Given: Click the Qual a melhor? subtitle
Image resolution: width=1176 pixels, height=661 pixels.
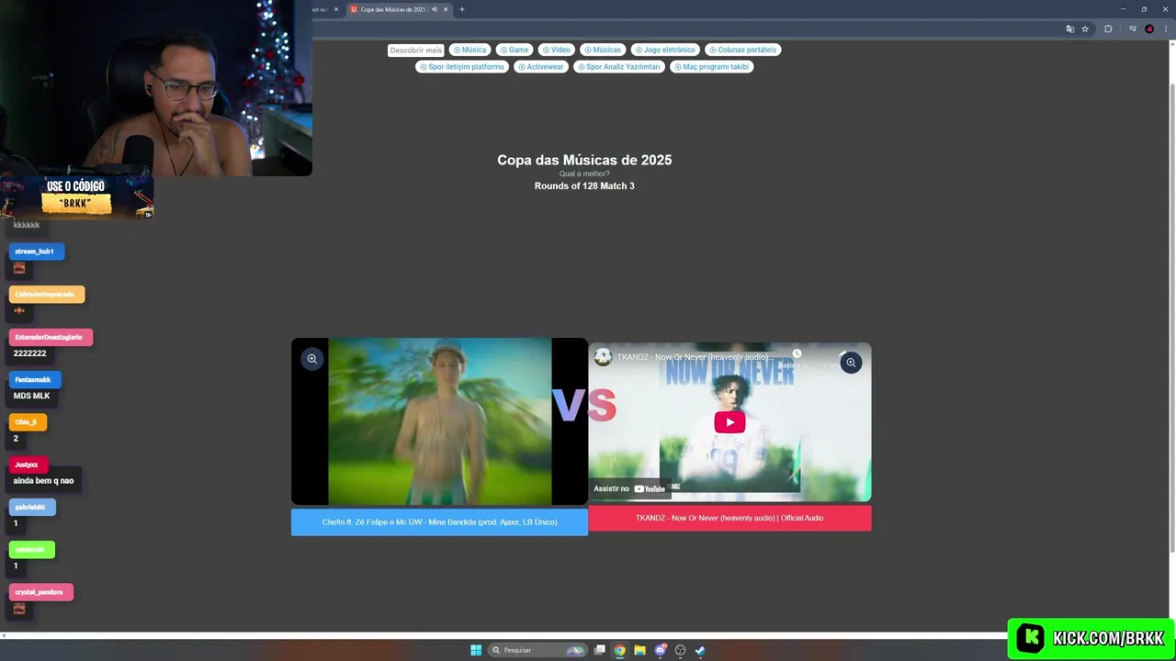Looking at the screenshot, I should click(584, 174).
